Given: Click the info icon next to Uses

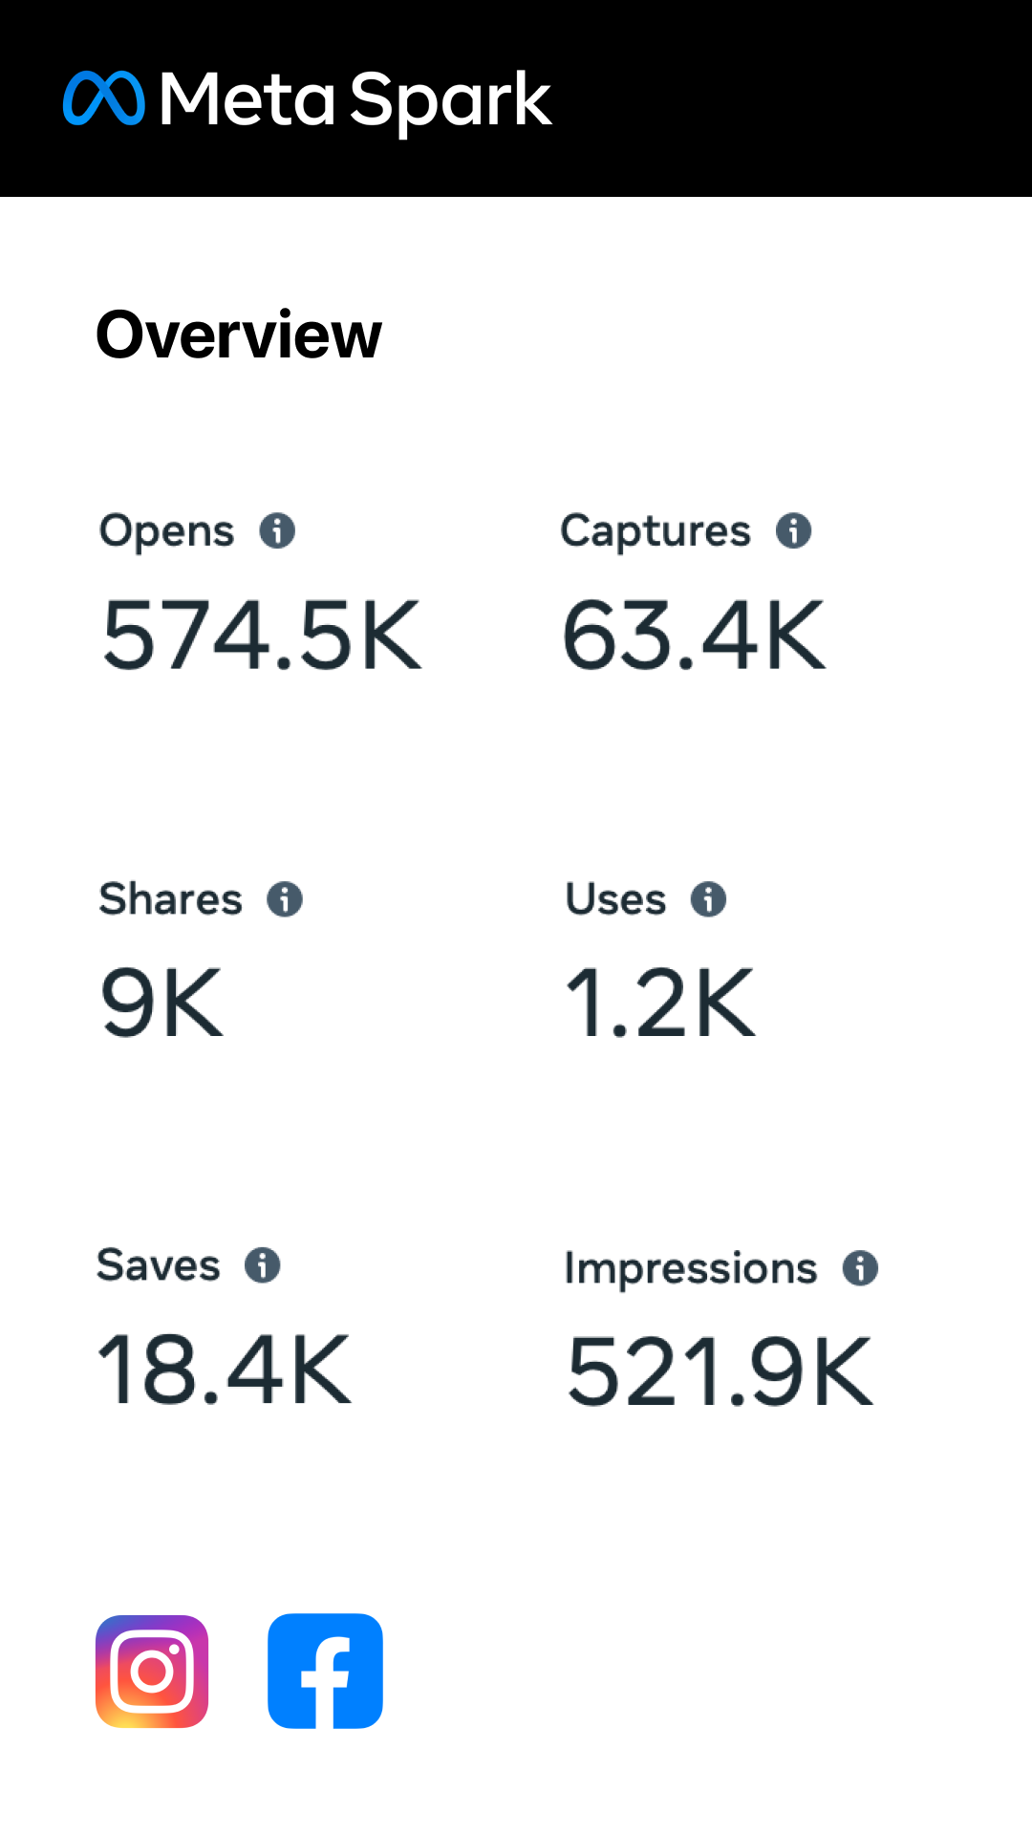Looking at the screenshot, I should (x=708, y=899).
